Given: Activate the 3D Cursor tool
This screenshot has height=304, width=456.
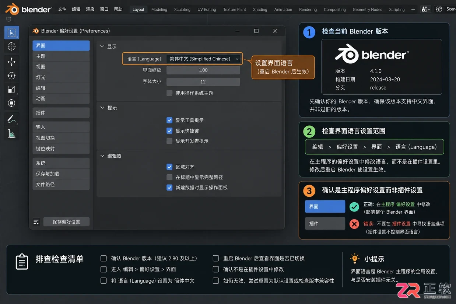Looking at the screenshot, I should coord(11,46).
